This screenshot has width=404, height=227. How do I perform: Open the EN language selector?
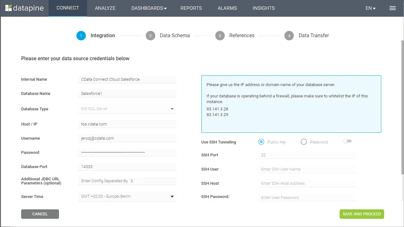[x=370, y=8]
